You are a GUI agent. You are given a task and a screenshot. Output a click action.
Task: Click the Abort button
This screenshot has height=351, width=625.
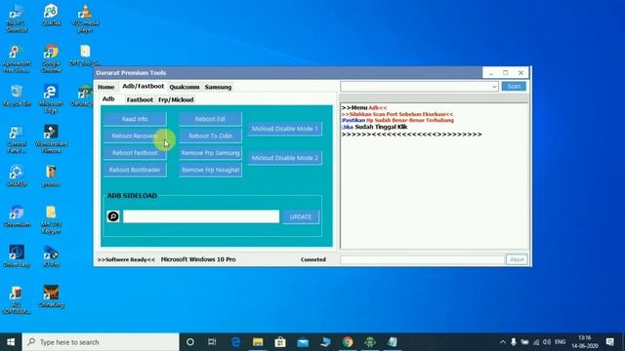tap(517, 259)
